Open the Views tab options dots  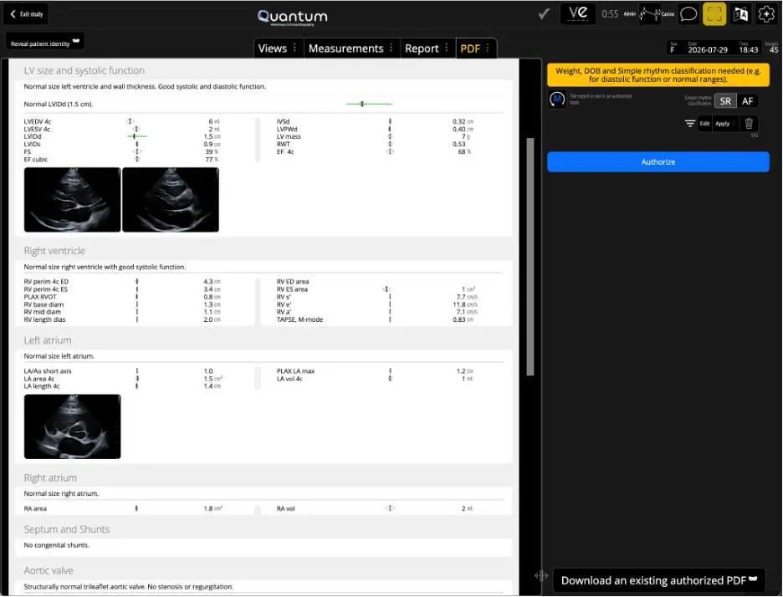(294, 48)
